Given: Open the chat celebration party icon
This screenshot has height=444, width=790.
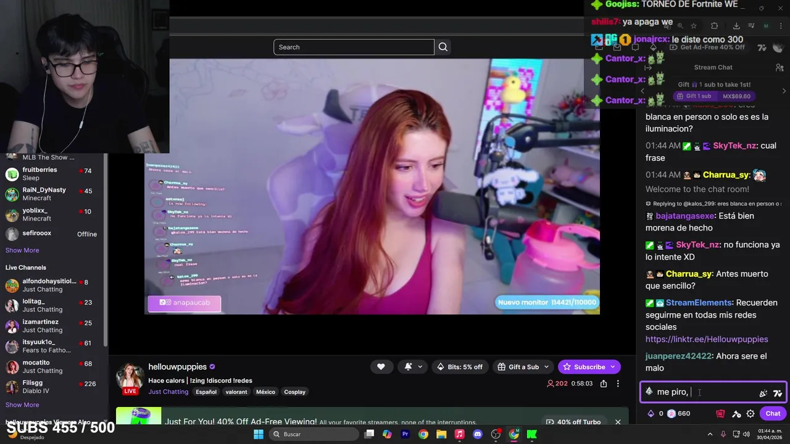Looking at the screenshot, I should [763, 393].
